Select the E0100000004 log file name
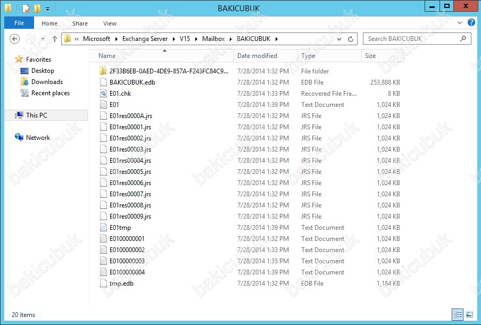The image size is (481, 325). 127,272
